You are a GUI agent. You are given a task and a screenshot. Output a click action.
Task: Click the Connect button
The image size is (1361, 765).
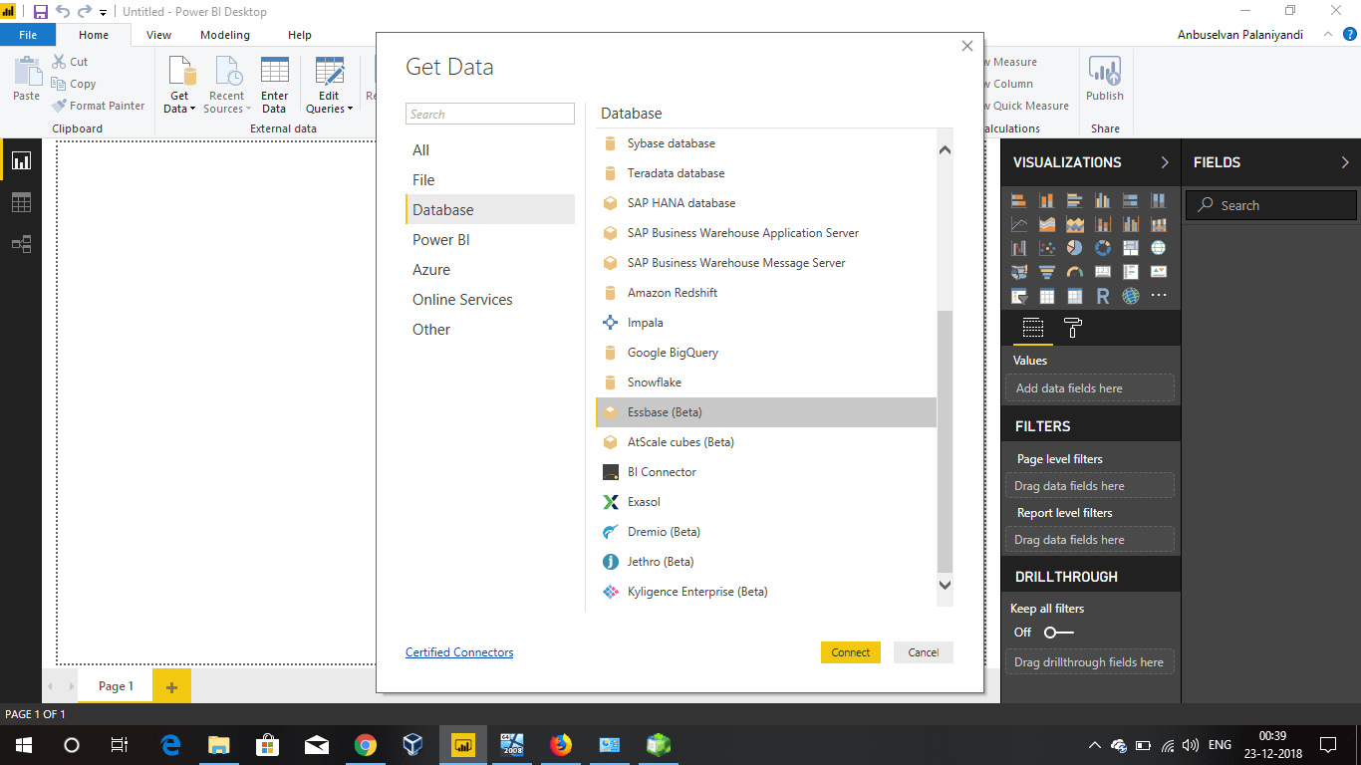851,652
